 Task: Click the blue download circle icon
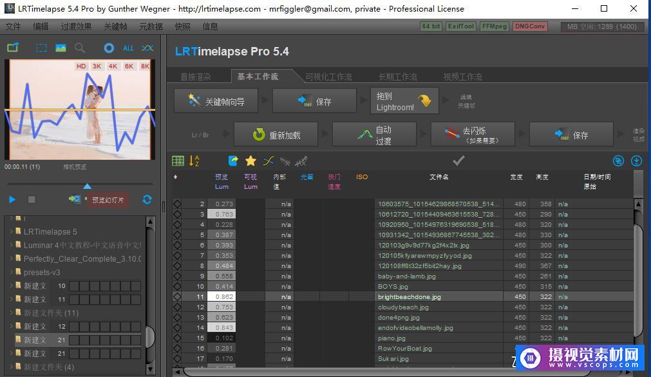[636, 161]
